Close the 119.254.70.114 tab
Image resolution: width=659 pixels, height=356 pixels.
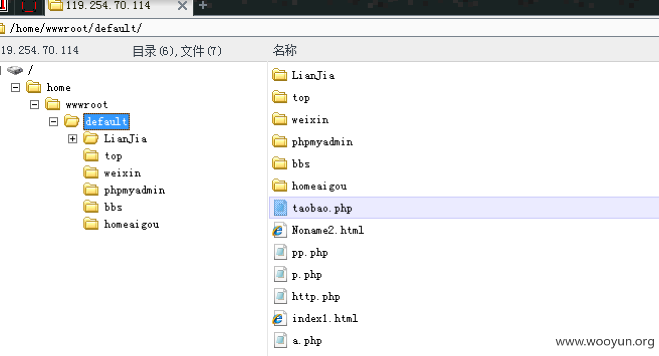(182, 6)
